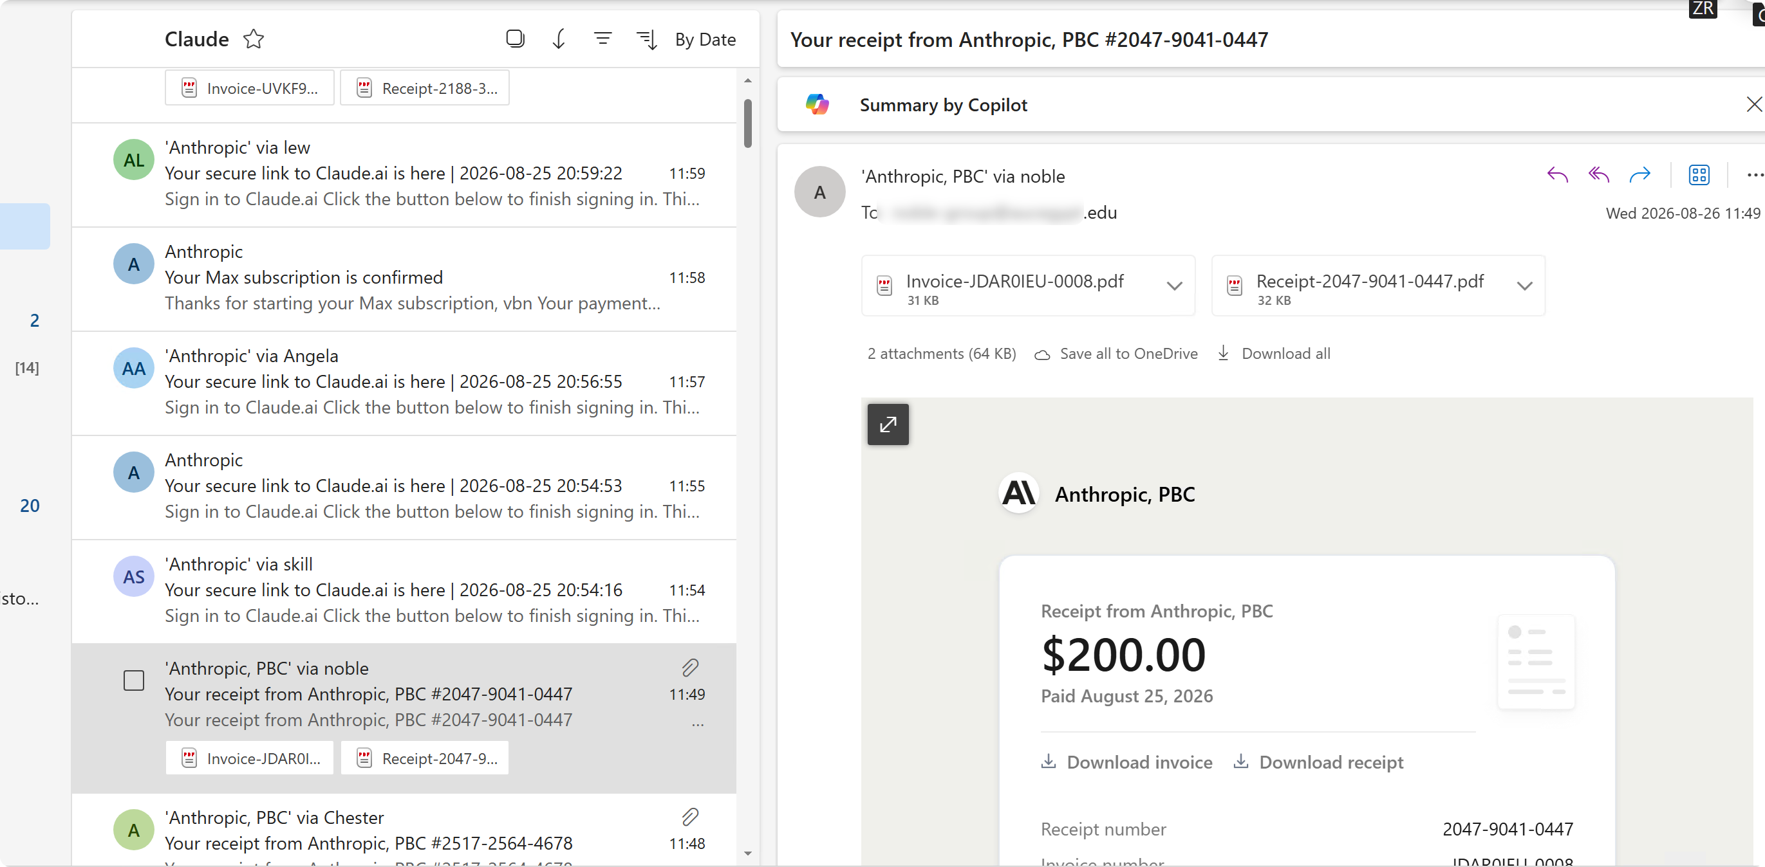Click the Reply arrow icon
Screen dimensions: 1765x867
click(1556, 176)
